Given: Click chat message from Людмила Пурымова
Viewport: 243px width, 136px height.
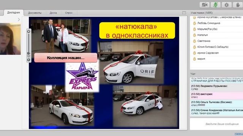Looking at the screenshot, I should pyautogui.click(x=217, y=87).
